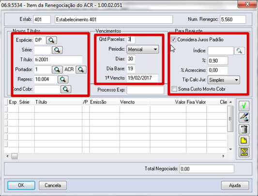This screenshot has height=196, width=258.
Task: Click the Valor column header
Action: (x=168, y=102)
